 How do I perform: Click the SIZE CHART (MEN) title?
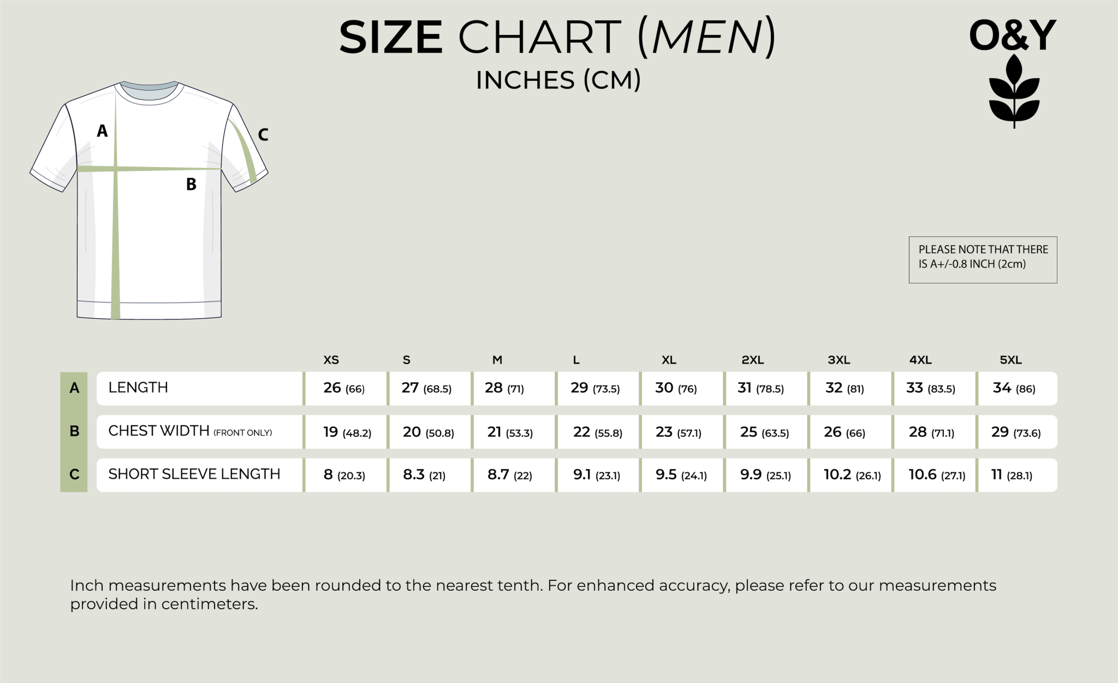point(557,37)
